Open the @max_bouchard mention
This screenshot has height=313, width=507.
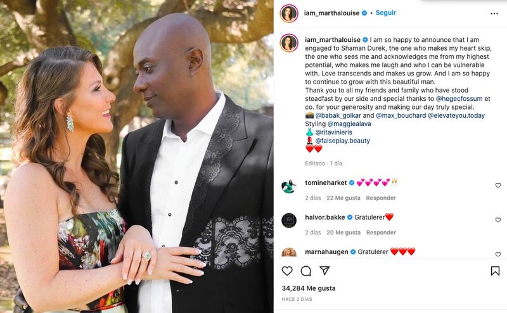401,115
